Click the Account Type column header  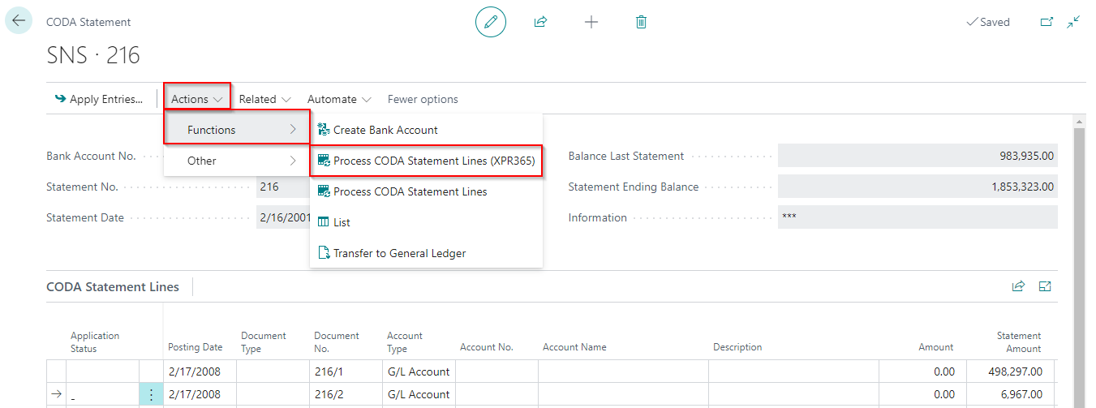coord(405,341)
